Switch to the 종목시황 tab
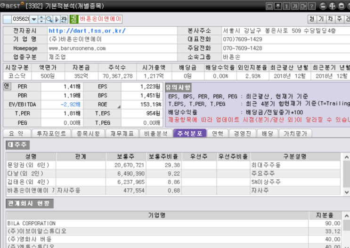The image size is (350, 248). pos(88,133)
